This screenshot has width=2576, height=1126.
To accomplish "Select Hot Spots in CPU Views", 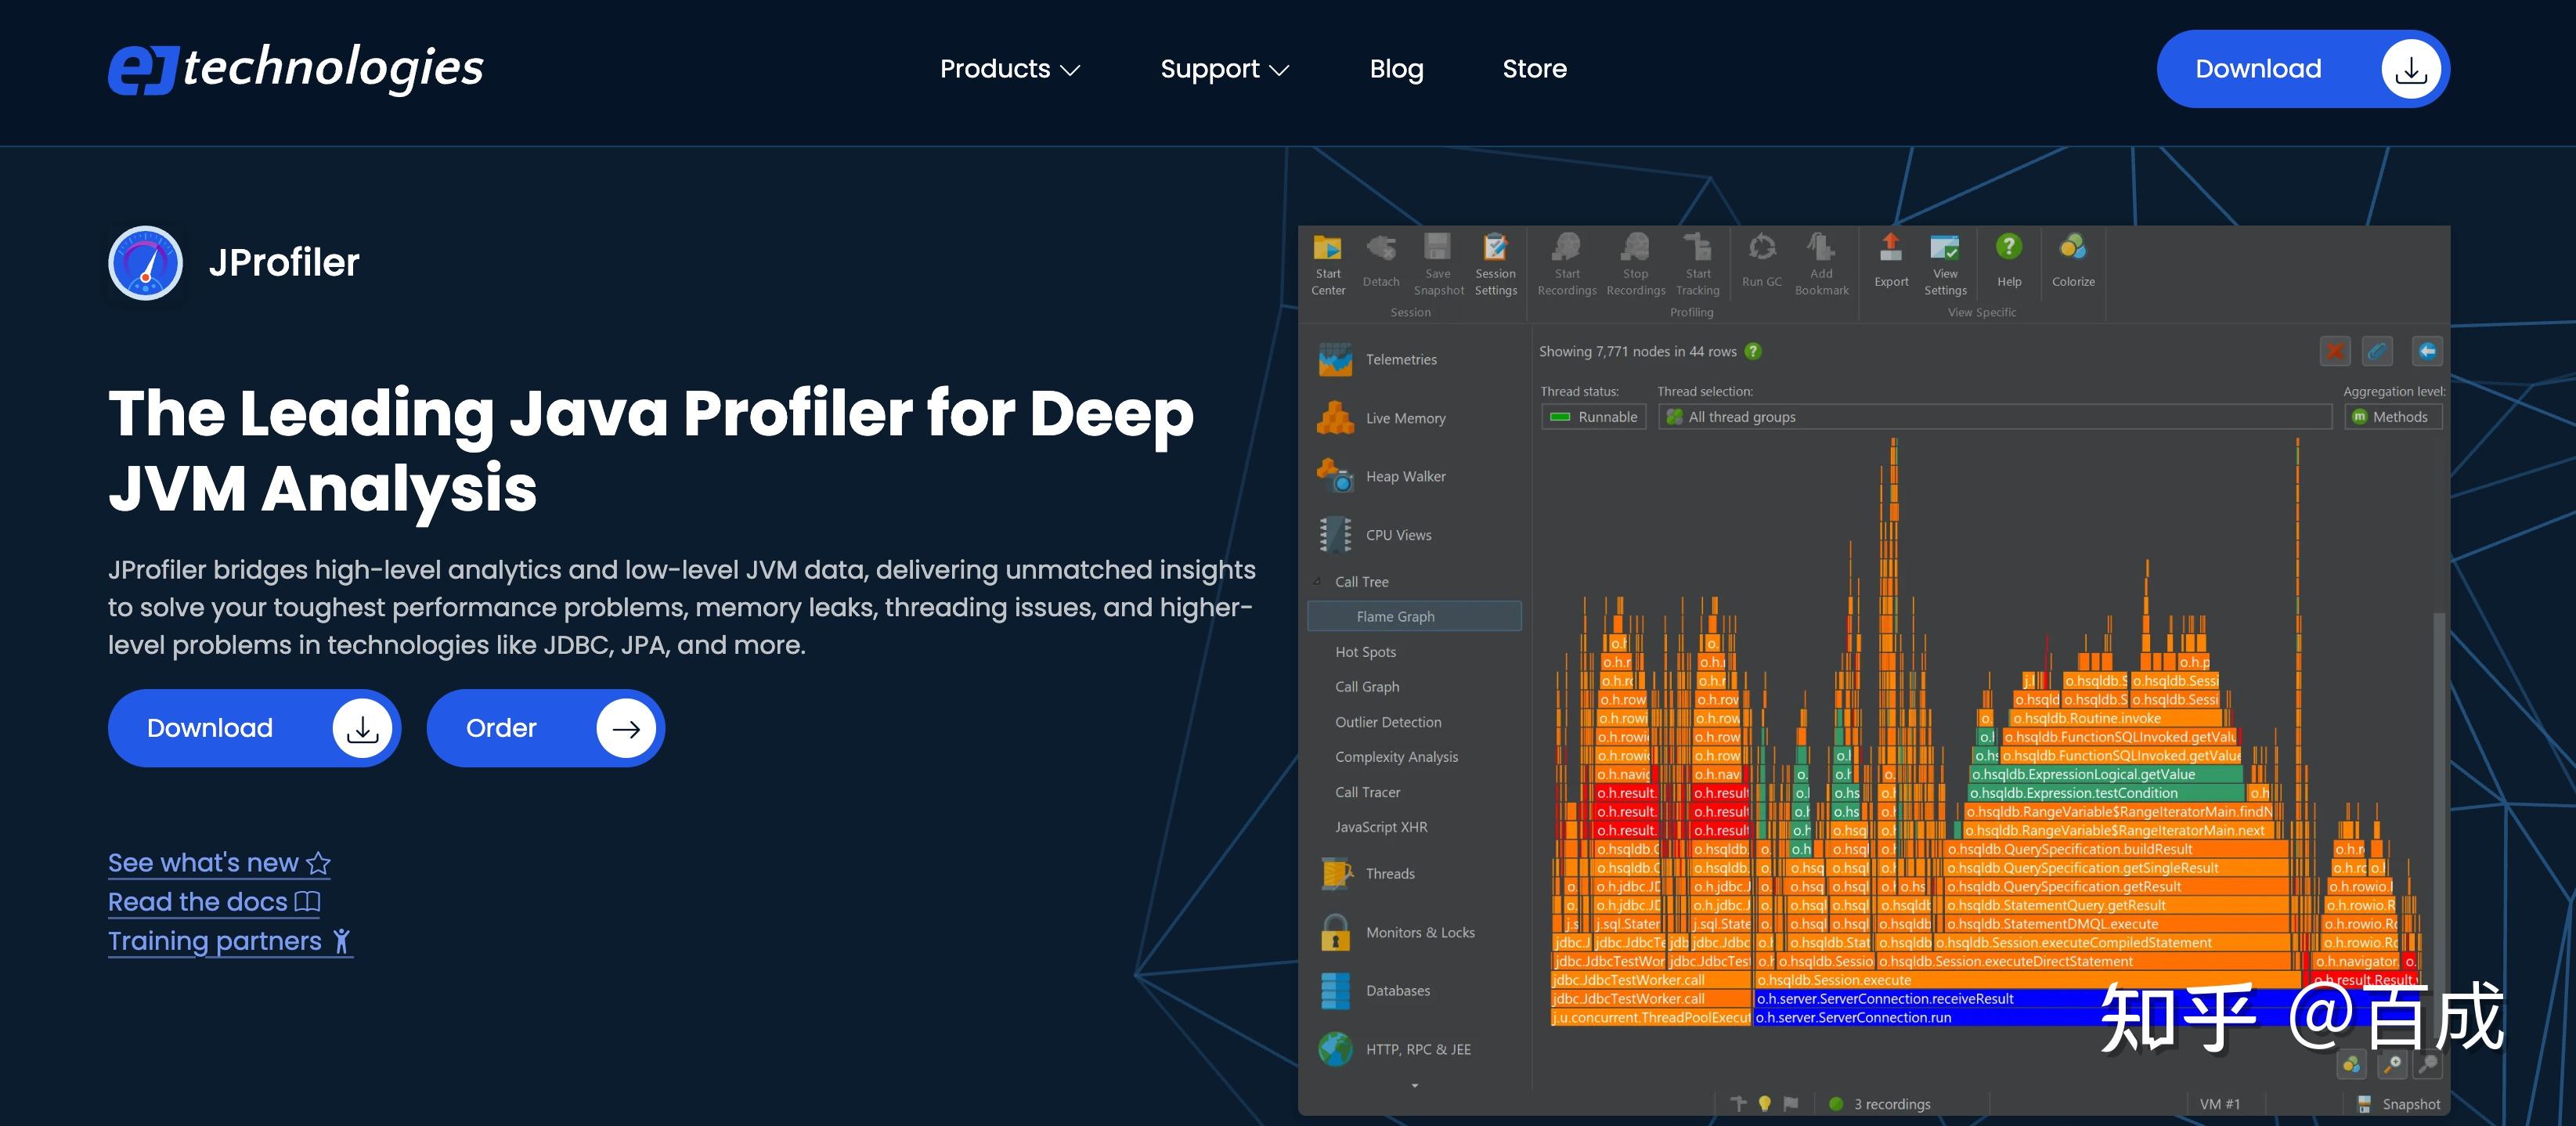I will tap(1365, 652).
